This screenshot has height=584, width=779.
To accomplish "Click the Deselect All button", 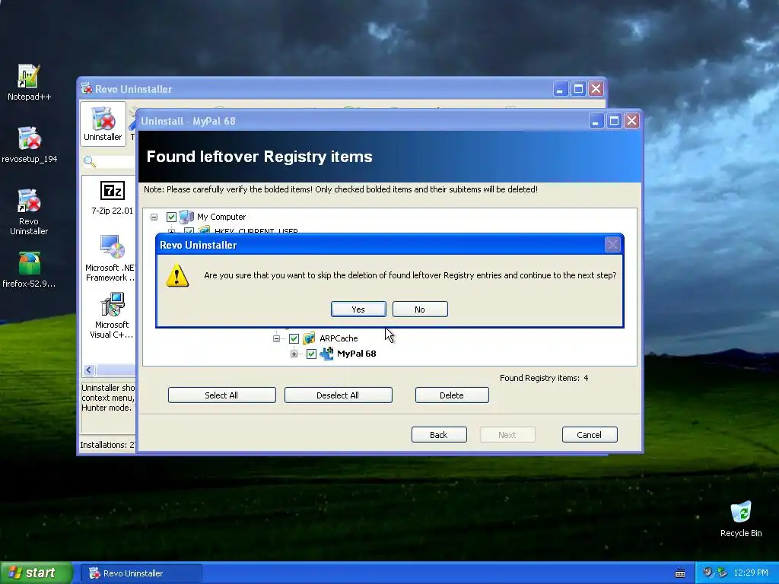I will click(338, 395).
